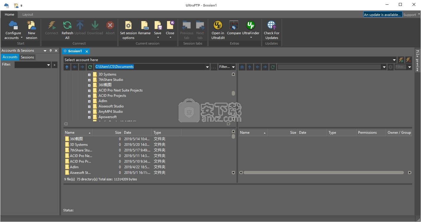Open the File preview side panel

click(417, 61)
